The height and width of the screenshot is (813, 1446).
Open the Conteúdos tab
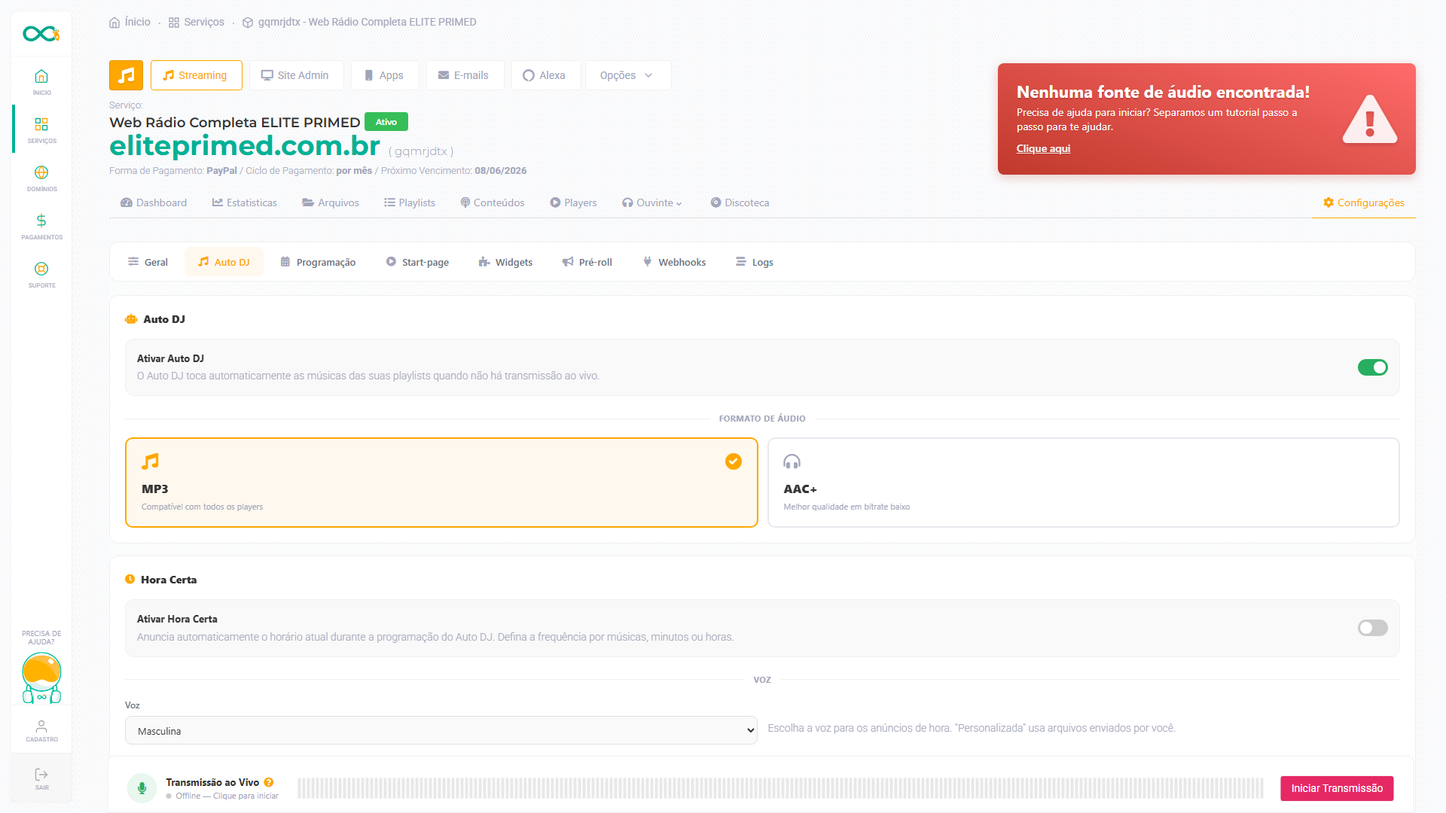click(x=493, y=202)
